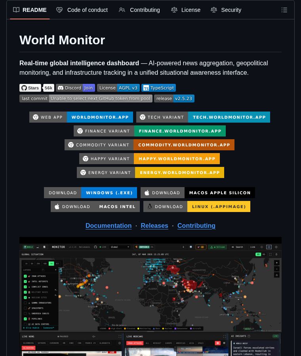Open the README outline list icon
Screen dimensions: 301x356
[284, 10]
